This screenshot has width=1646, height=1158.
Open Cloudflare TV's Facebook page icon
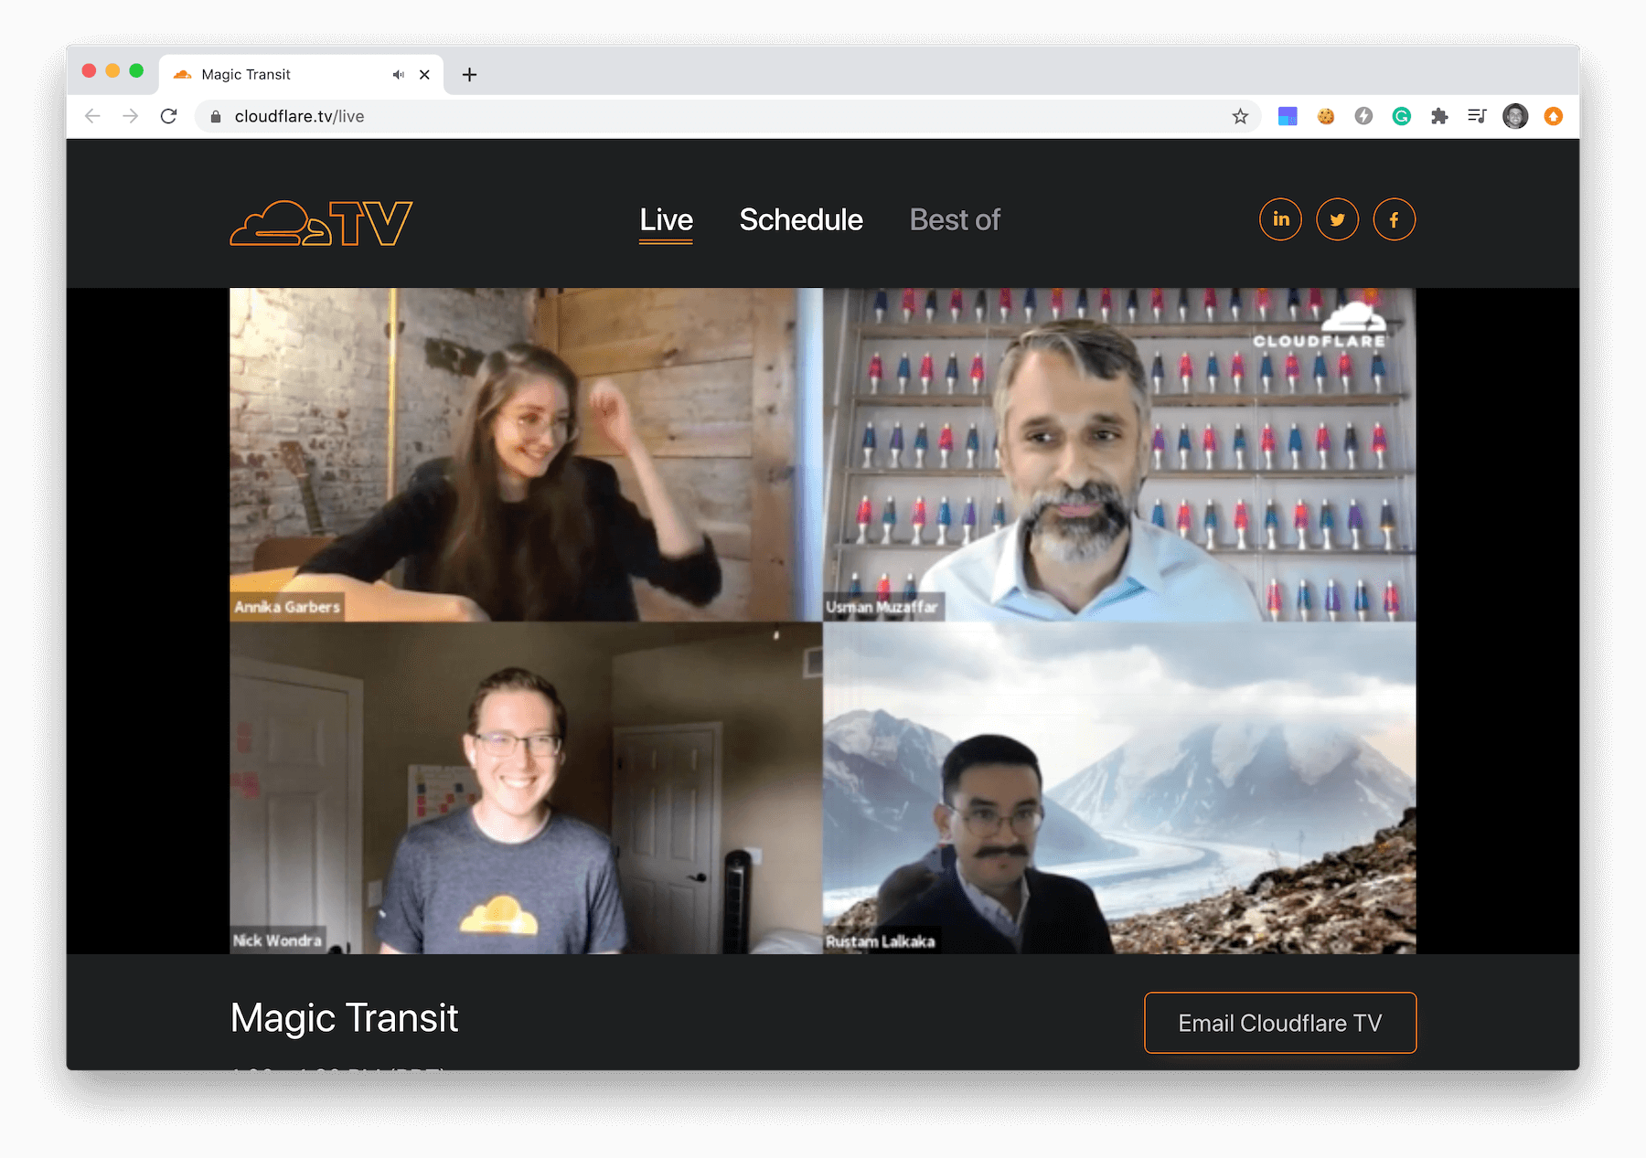1394,219
